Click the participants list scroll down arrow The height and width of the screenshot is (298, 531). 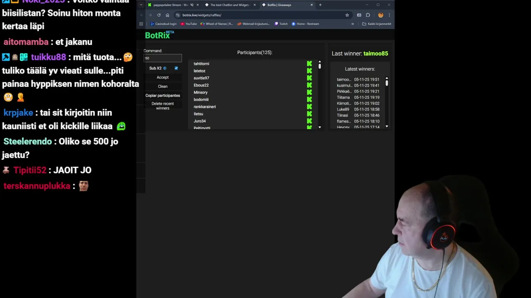coord(319,127)
